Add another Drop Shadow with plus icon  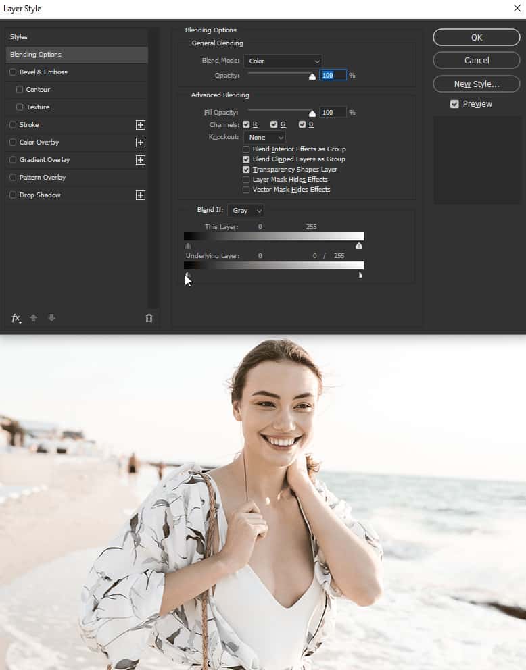tap(141, 195)
